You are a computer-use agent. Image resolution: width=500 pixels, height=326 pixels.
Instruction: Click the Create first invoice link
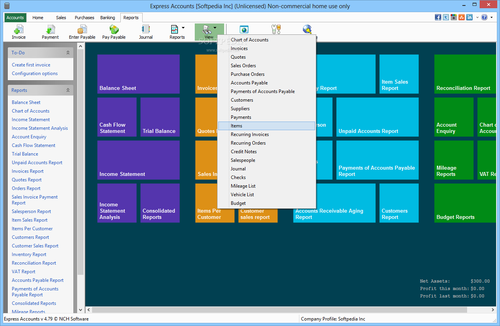click(x=31, y=65)
